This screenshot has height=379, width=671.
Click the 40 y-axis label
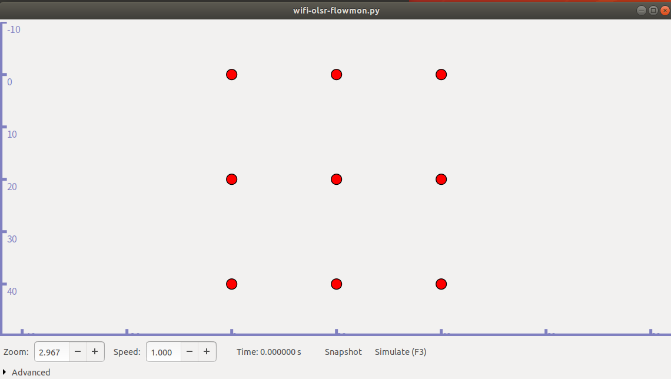click(x=12, y=291)
